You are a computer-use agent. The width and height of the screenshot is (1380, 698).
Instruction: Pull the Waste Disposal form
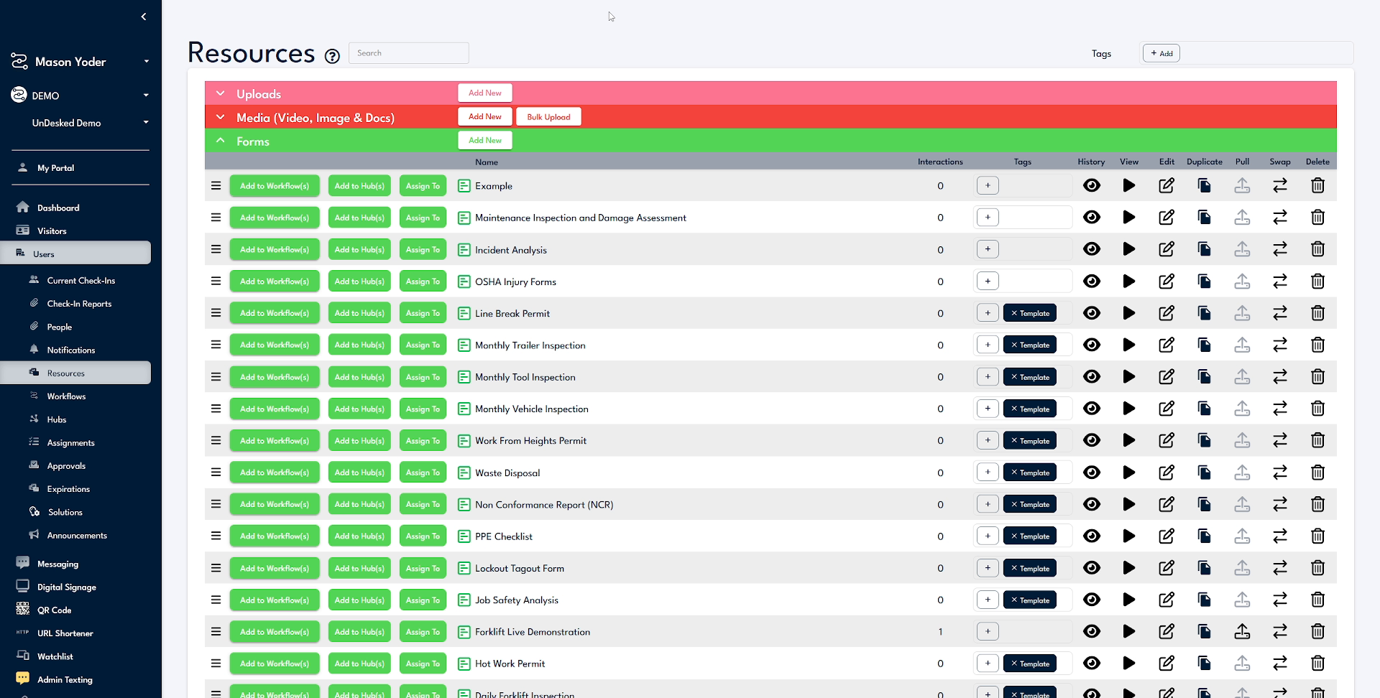[1243, 473]
